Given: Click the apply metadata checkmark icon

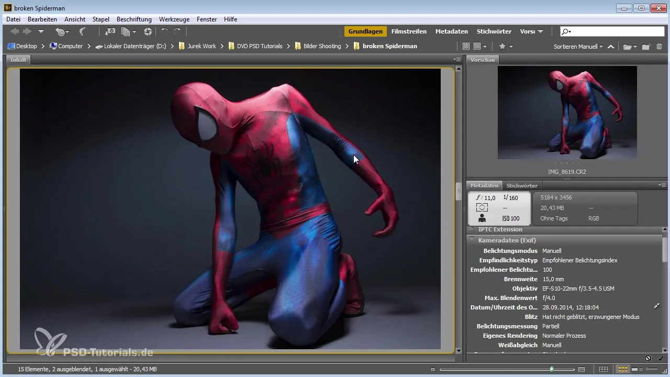Looking at the screenshot, I should [x=661, y=358].
